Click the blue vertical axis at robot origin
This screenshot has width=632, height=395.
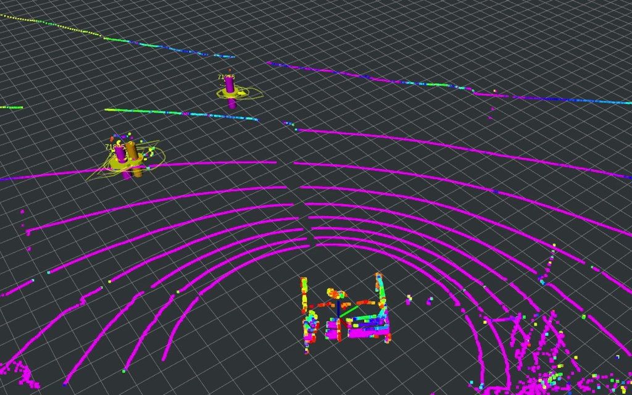339,310
